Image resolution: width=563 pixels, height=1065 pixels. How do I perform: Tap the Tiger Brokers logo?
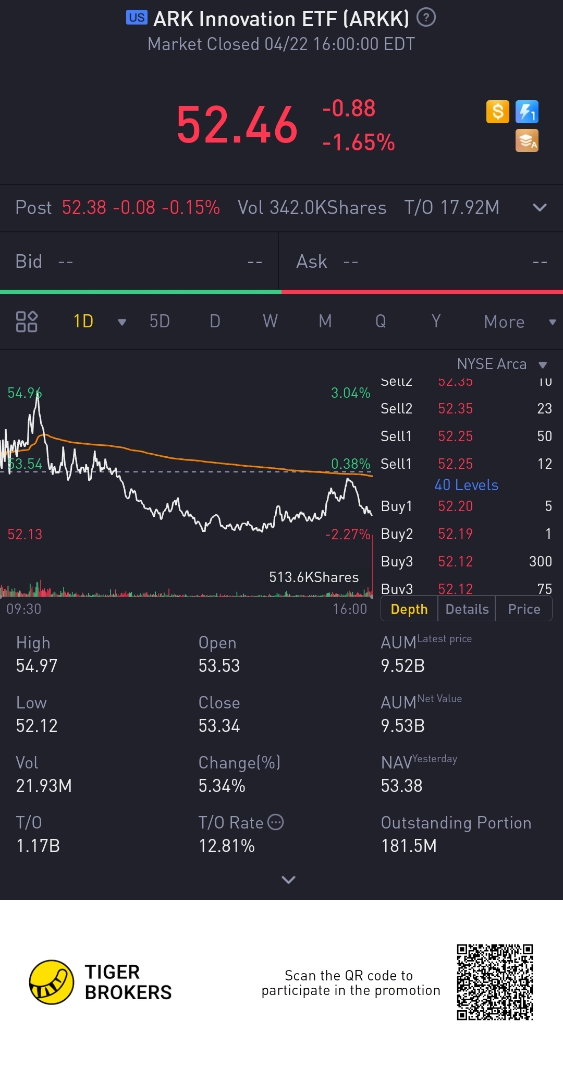100,982
